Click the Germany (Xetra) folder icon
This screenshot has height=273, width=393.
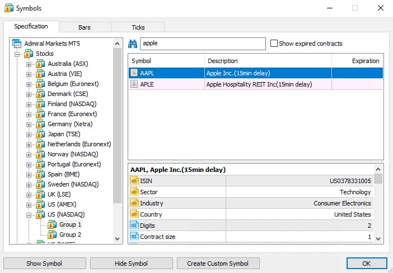point(40,124)
